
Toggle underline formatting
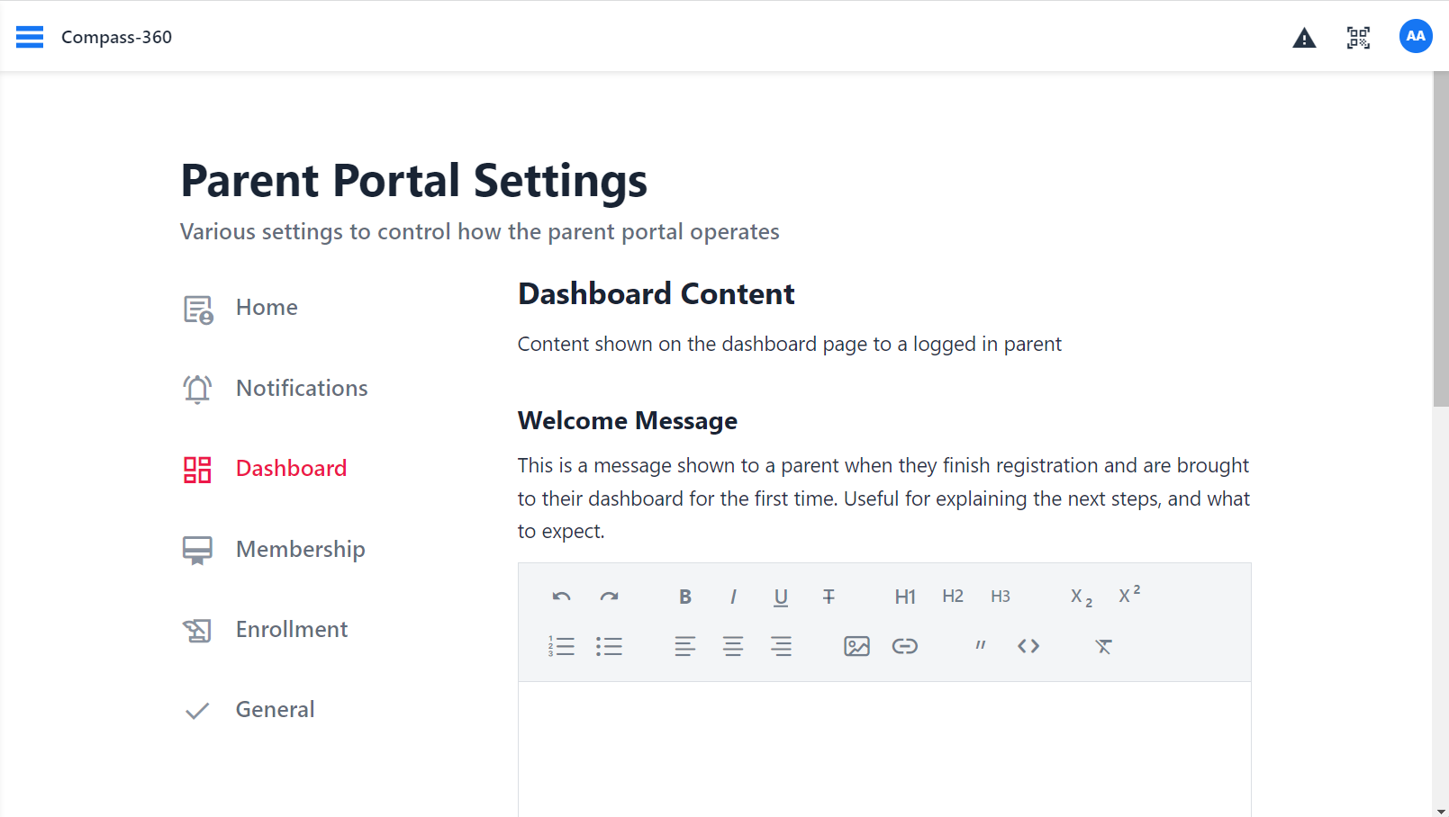781,597
